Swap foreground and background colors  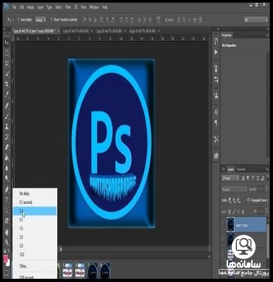(8, 250)
